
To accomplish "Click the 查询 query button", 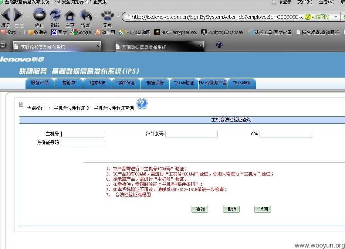I will tap(200, 209).
